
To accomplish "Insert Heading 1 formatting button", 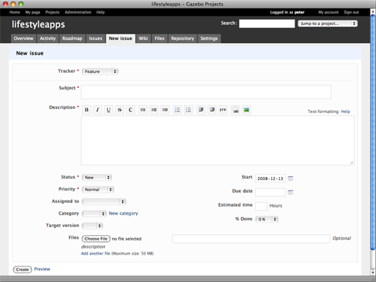I will point(143,110).
